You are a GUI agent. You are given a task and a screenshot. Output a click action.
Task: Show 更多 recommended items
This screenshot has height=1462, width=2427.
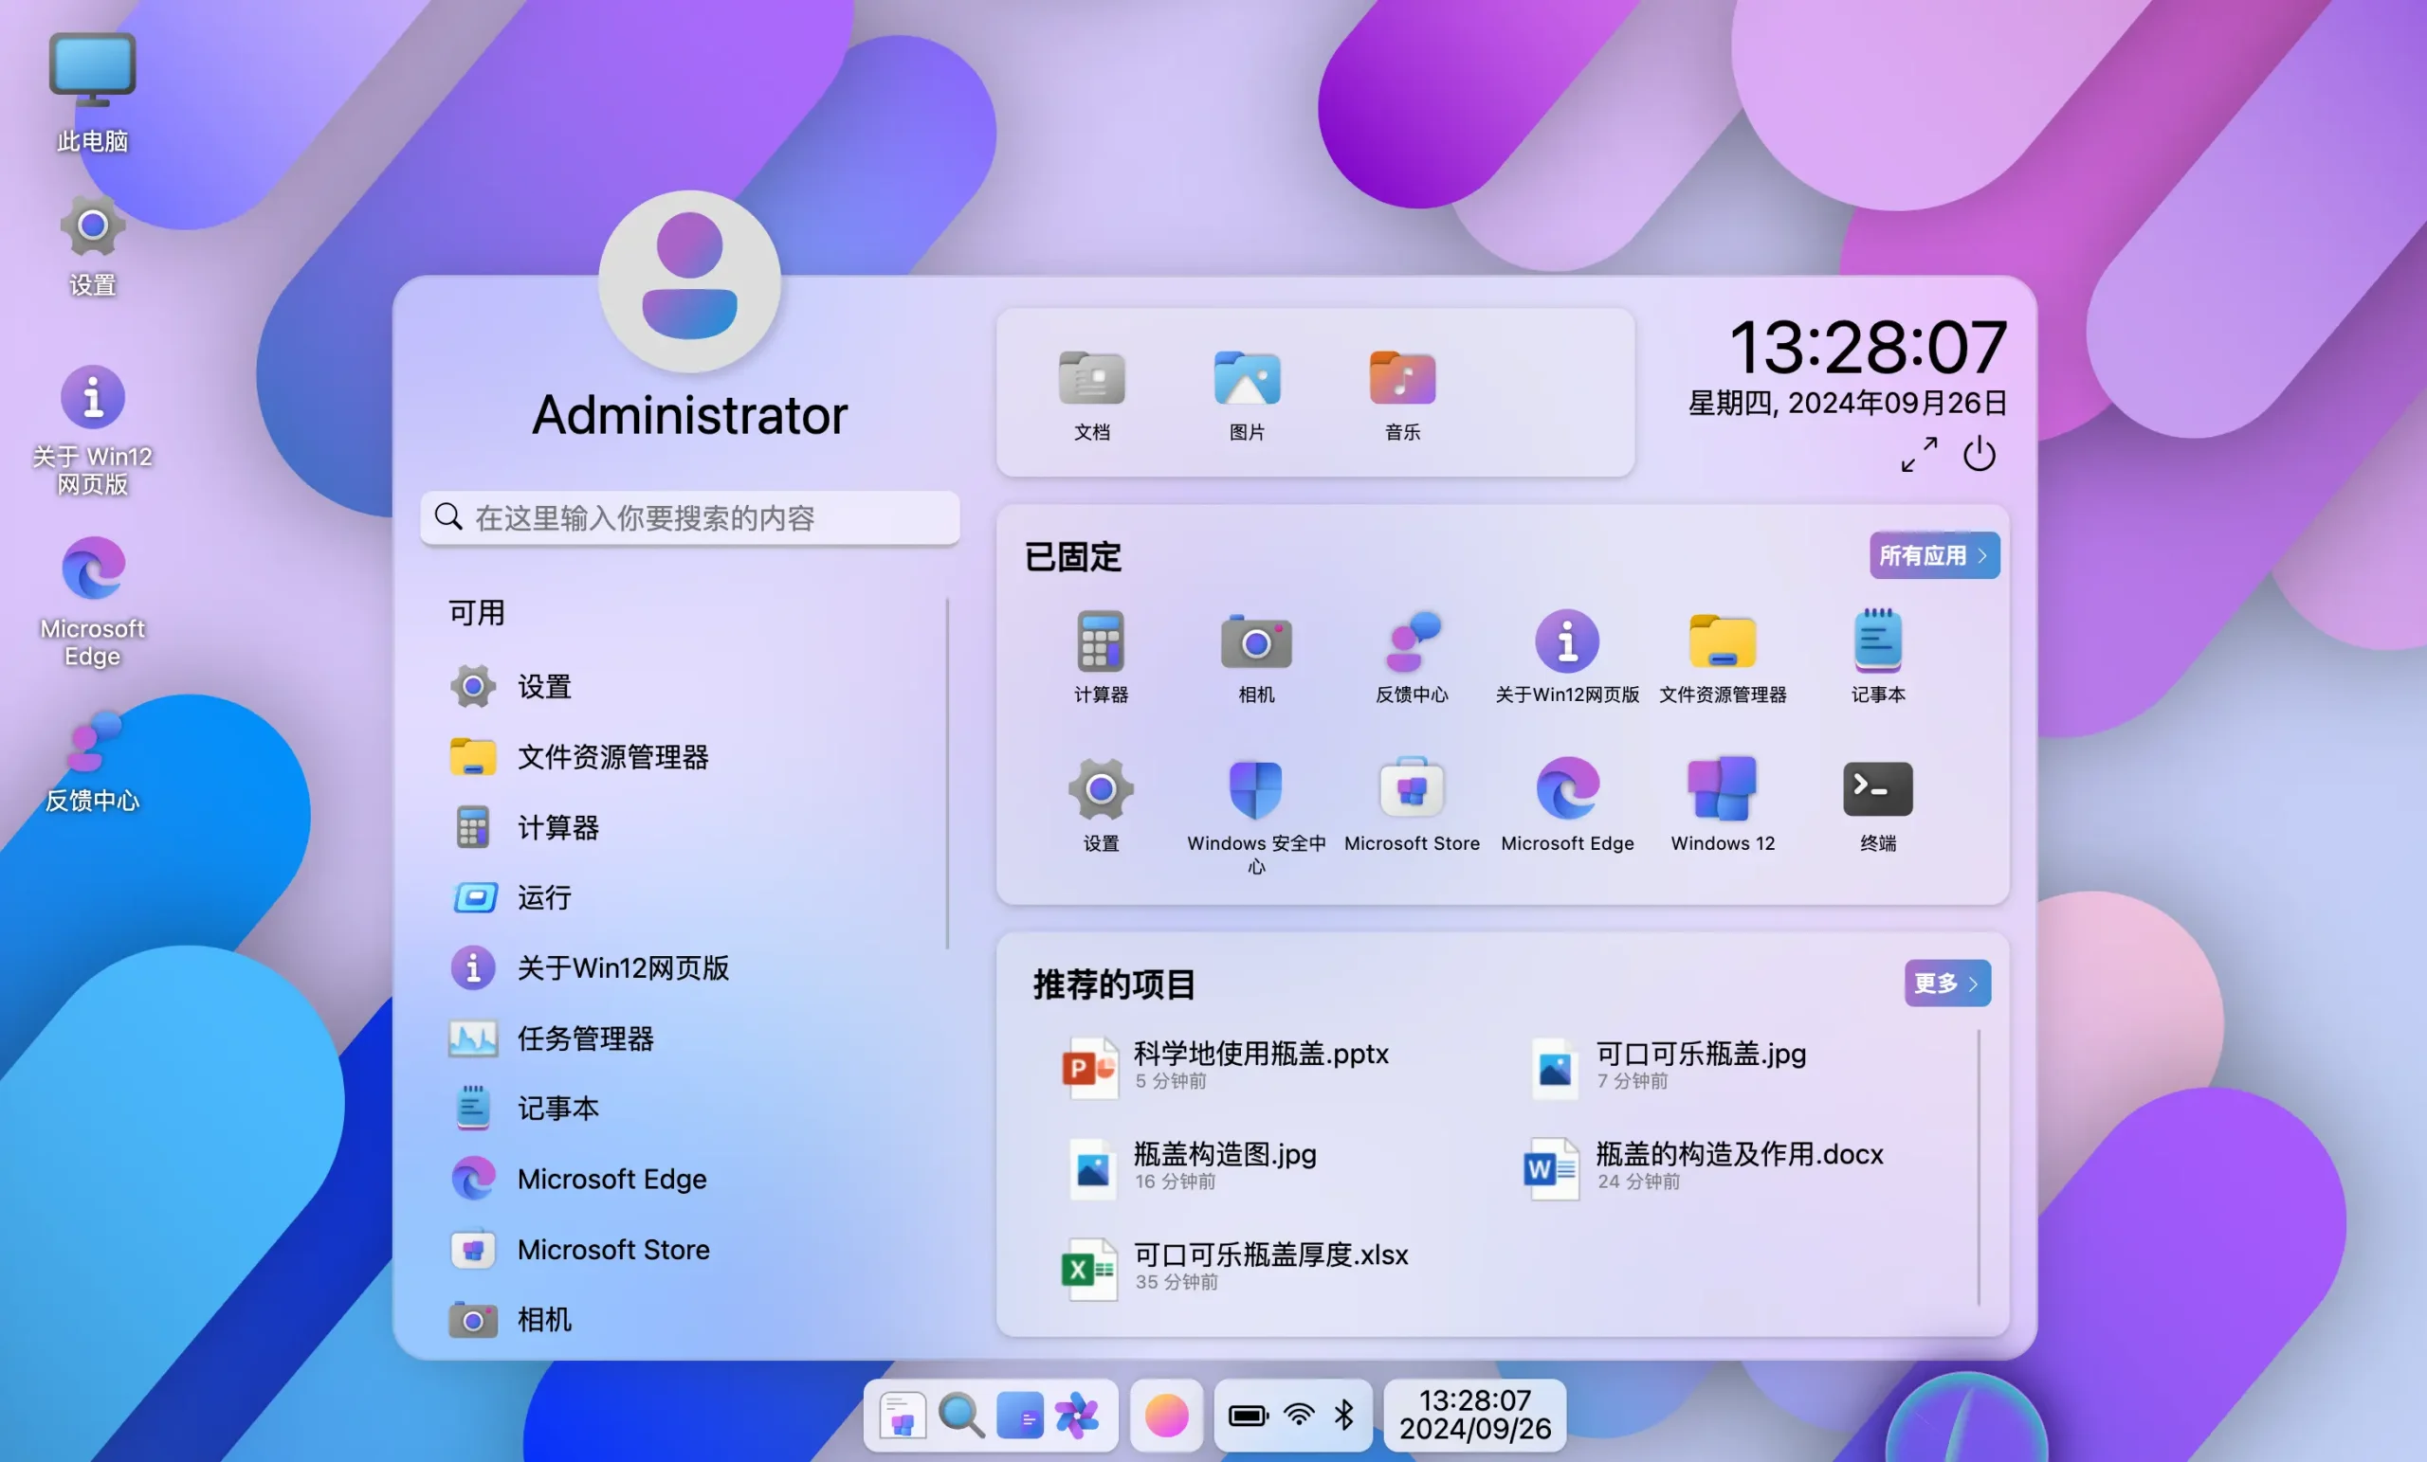click(1946, 983)
